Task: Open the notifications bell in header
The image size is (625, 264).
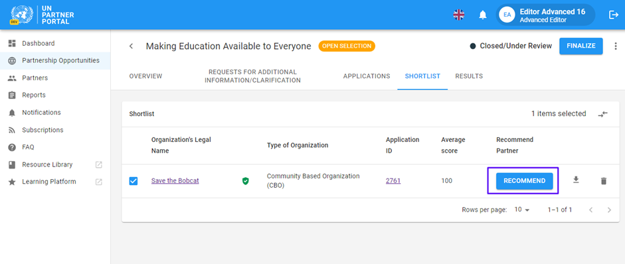Action: [483, 15]
